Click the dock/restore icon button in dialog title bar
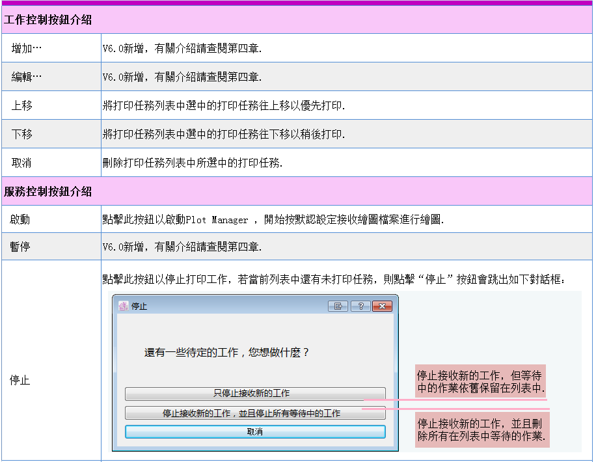Image resolution: width=596 pixels, height=462 pixels. pyautogui.click(x=338, y=306)
